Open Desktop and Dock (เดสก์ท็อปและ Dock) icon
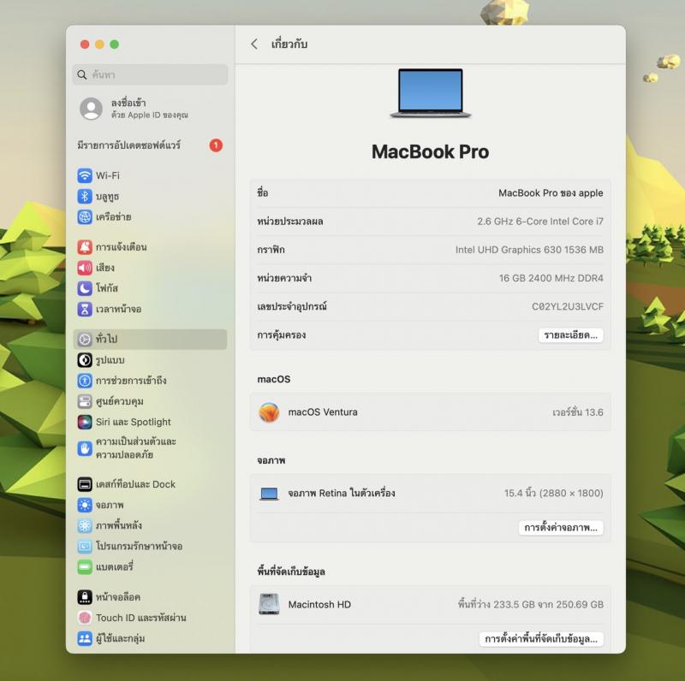 coord(85,483)
